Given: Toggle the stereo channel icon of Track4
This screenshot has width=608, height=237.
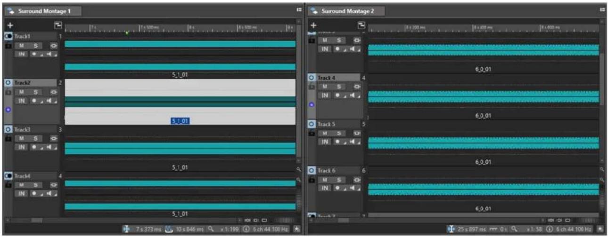Looking at the screenshot, I should [x=8, y=176].
